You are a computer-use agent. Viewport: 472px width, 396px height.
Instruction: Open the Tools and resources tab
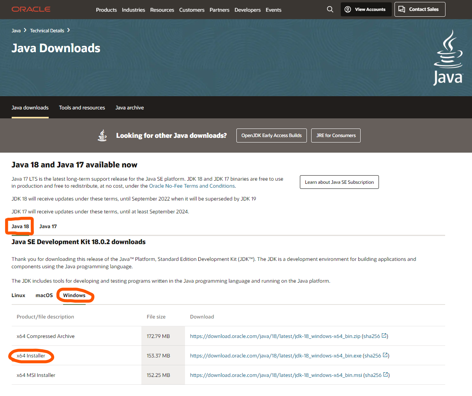point(82,107)
